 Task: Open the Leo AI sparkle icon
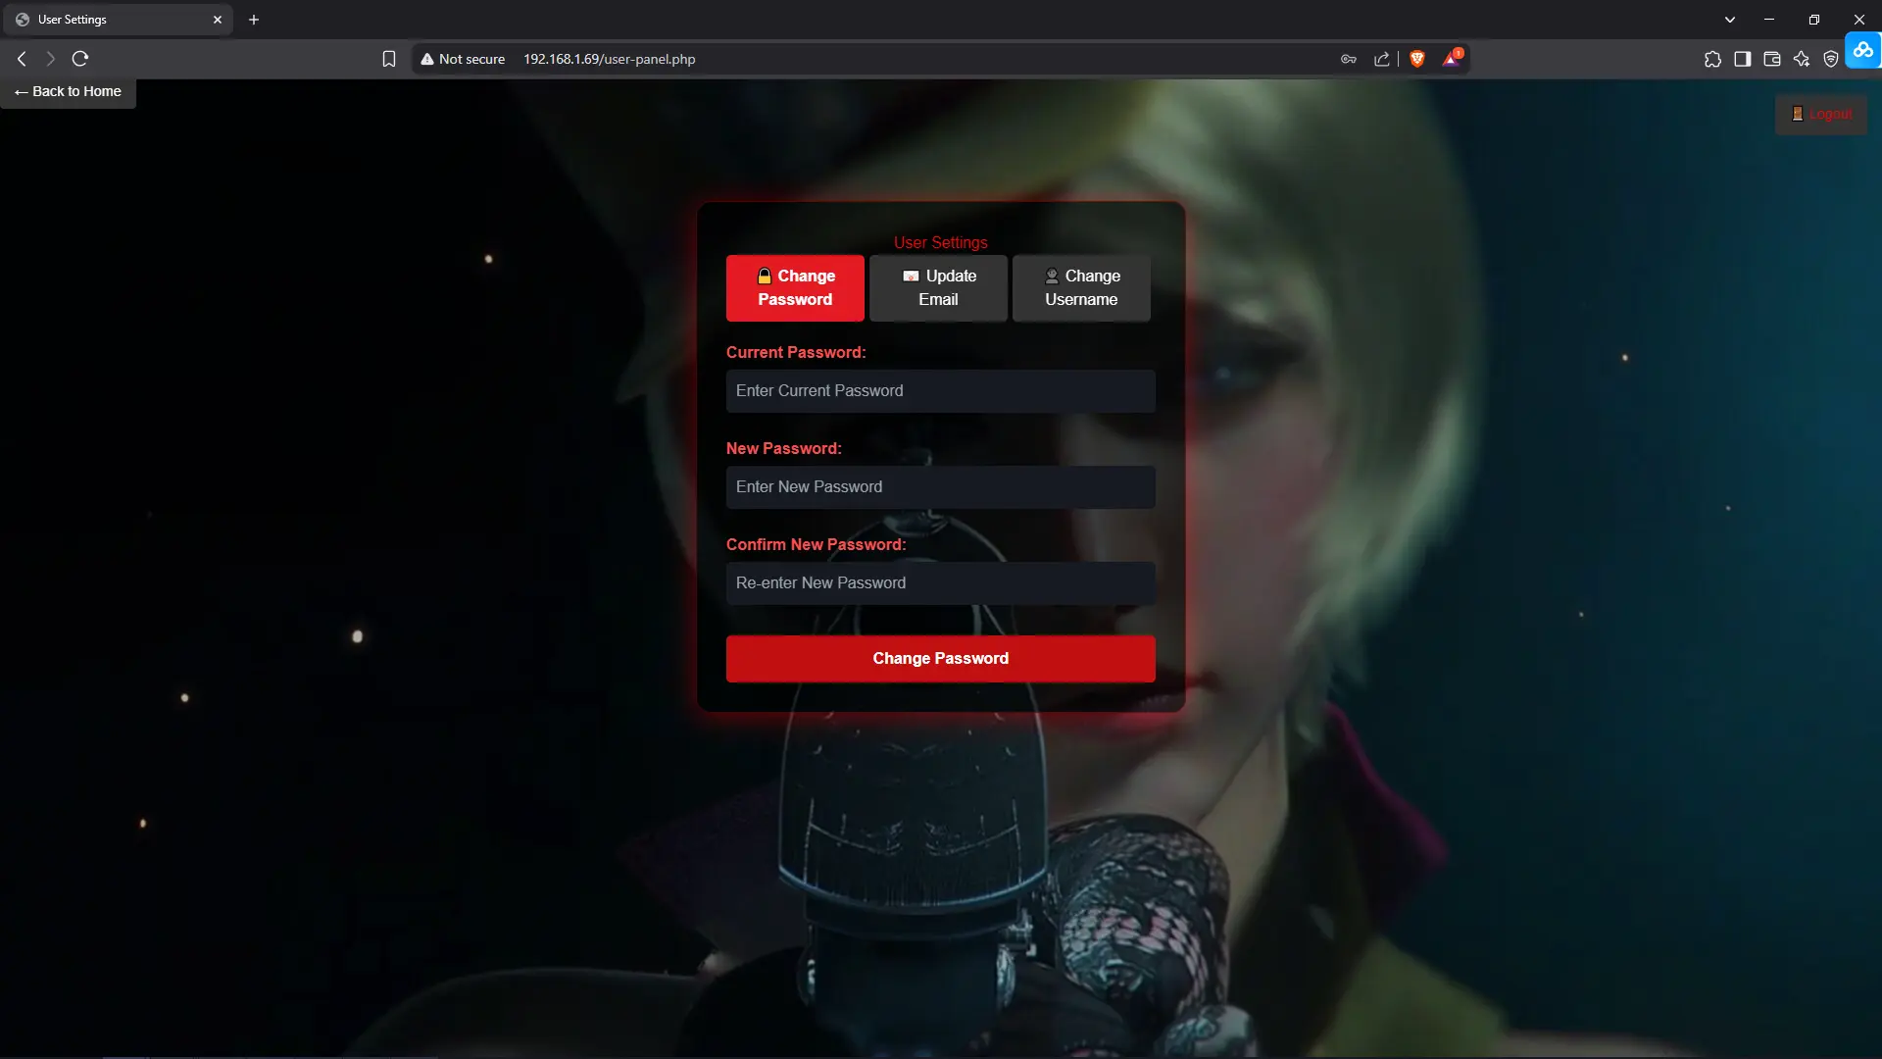(1801, 59)
